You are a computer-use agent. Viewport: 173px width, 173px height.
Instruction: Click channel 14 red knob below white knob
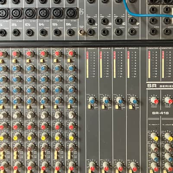[x=45, y=125]
